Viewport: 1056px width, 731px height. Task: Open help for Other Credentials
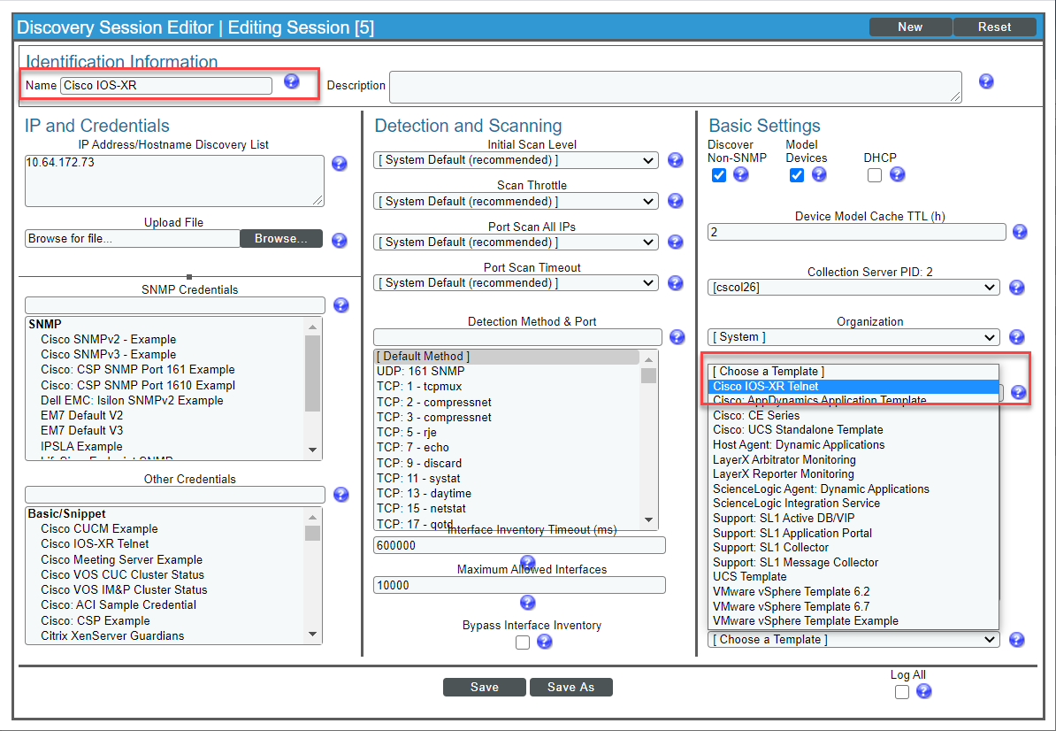click(341, 495)
